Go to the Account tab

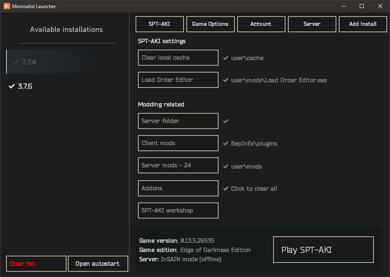[x=261, y=24]
